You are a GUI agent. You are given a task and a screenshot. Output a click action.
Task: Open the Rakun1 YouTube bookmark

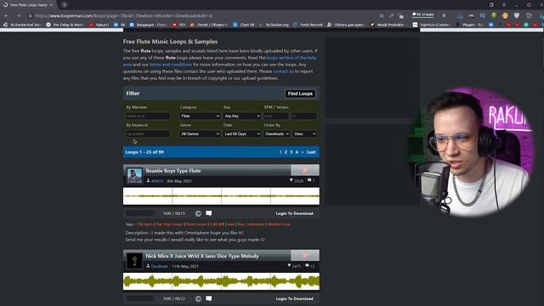coord(99,25)
